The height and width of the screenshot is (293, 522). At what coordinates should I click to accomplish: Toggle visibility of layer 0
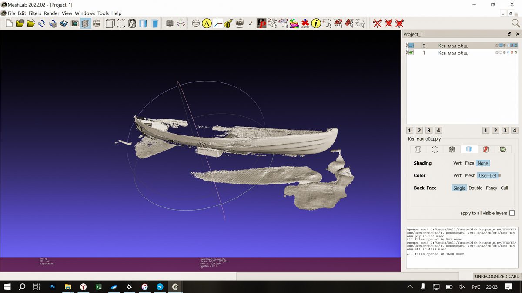point(411,46)
